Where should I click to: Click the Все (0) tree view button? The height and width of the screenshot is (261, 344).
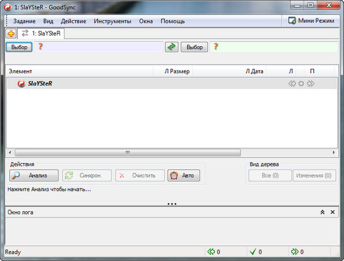click(x=270, y=176)
